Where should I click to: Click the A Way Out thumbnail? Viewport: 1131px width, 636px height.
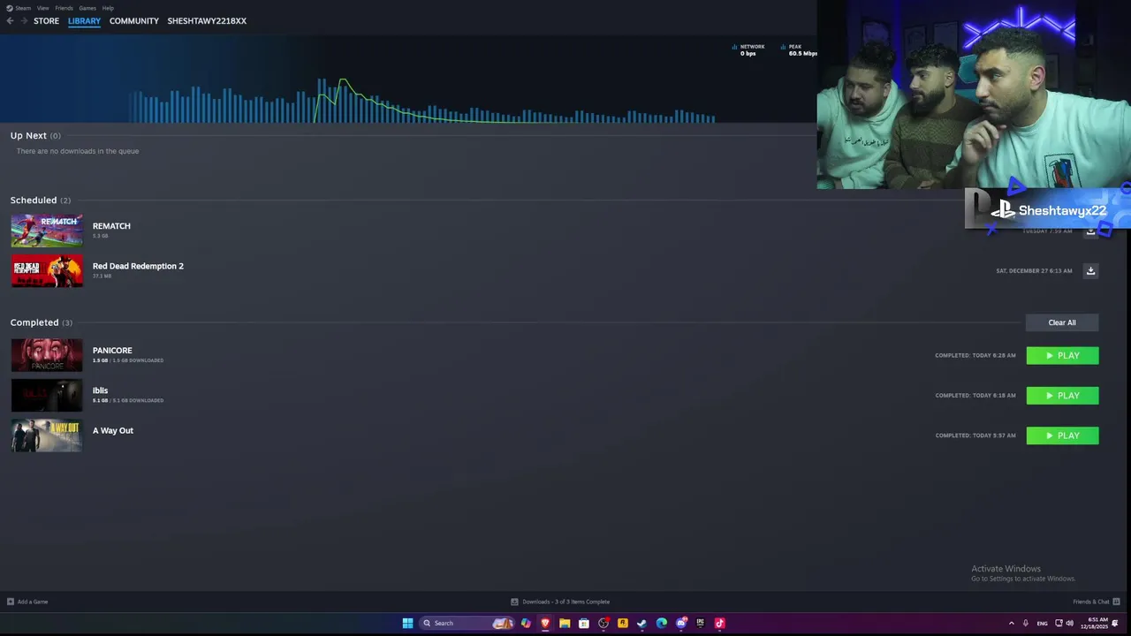(47, 435)
